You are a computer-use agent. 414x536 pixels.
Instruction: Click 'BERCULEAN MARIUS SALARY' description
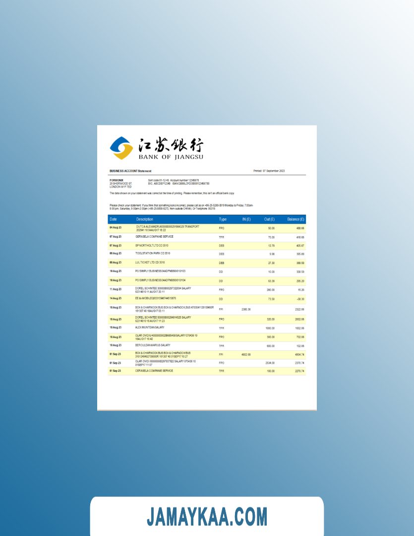153,345
